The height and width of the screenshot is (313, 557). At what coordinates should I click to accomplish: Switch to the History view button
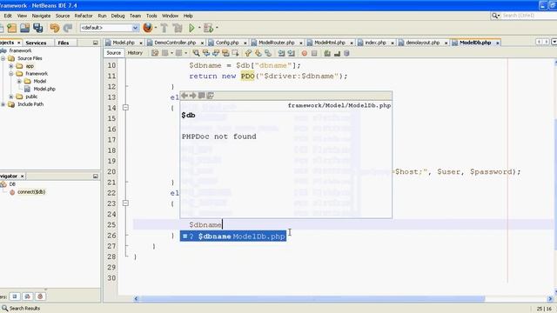pyautogui.click(x=135, y=53)
